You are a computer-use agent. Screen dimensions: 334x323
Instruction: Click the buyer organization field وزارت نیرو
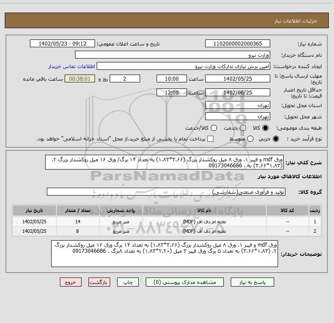point(173,55)
